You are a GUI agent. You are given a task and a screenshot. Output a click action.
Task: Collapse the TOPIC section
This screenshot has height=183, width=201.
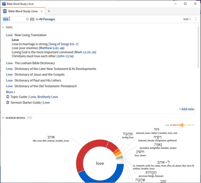point(3,27)
